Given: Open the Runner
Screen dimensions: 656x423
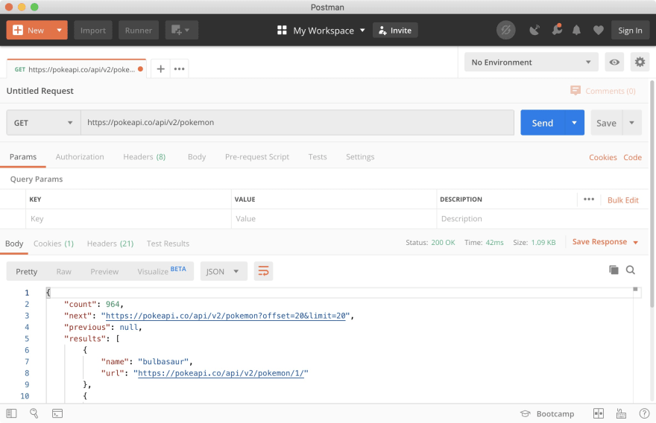Looking at the screenshot, I should coord(139,30).
